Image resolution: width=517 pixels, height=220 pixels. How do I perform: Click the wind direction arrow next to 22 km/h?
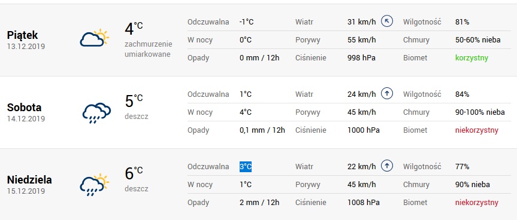(x=387, y=166)
